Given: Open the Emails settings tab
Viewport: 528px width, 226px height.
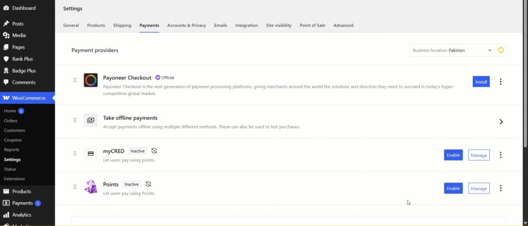Looking at the screenshot, I should [x=221, y=25].
